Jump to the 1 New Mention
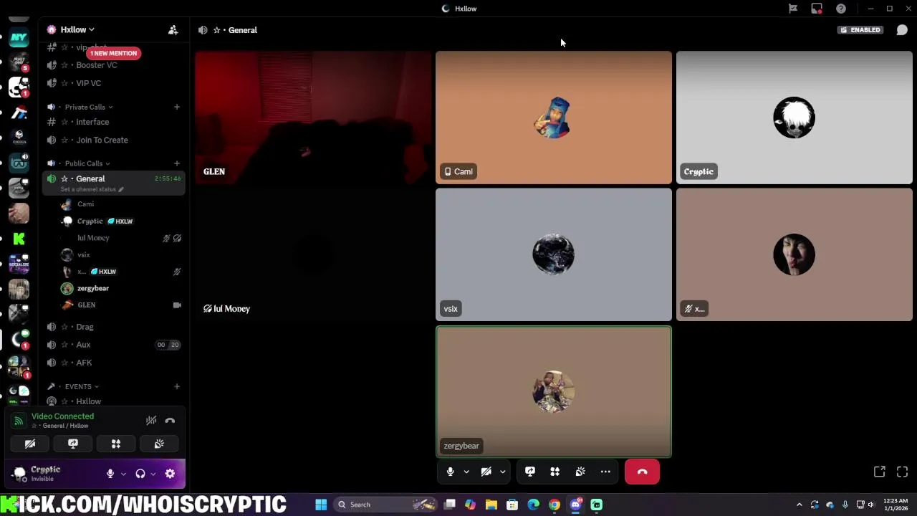 (113, 53)
